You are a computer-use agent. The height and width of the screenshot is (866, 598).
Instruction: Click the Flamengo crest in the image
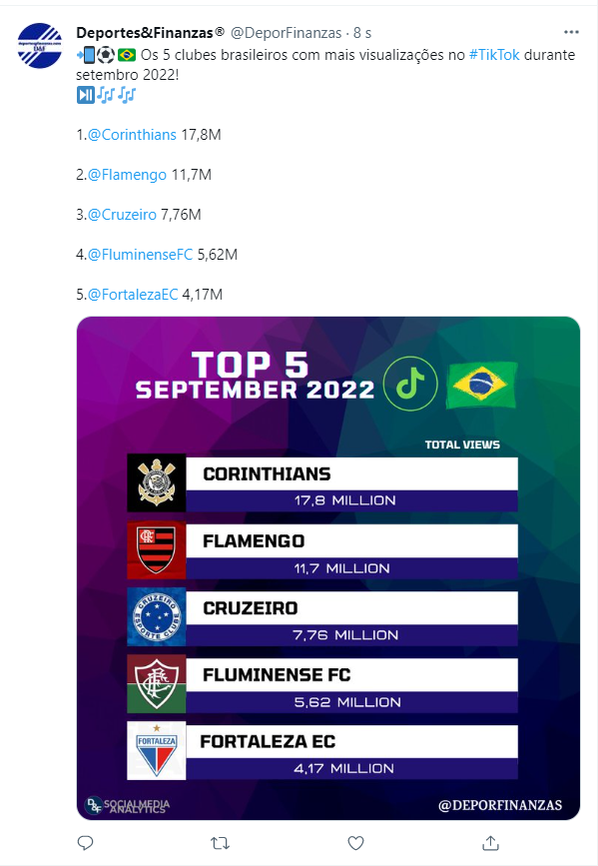[x=157, y=550]
